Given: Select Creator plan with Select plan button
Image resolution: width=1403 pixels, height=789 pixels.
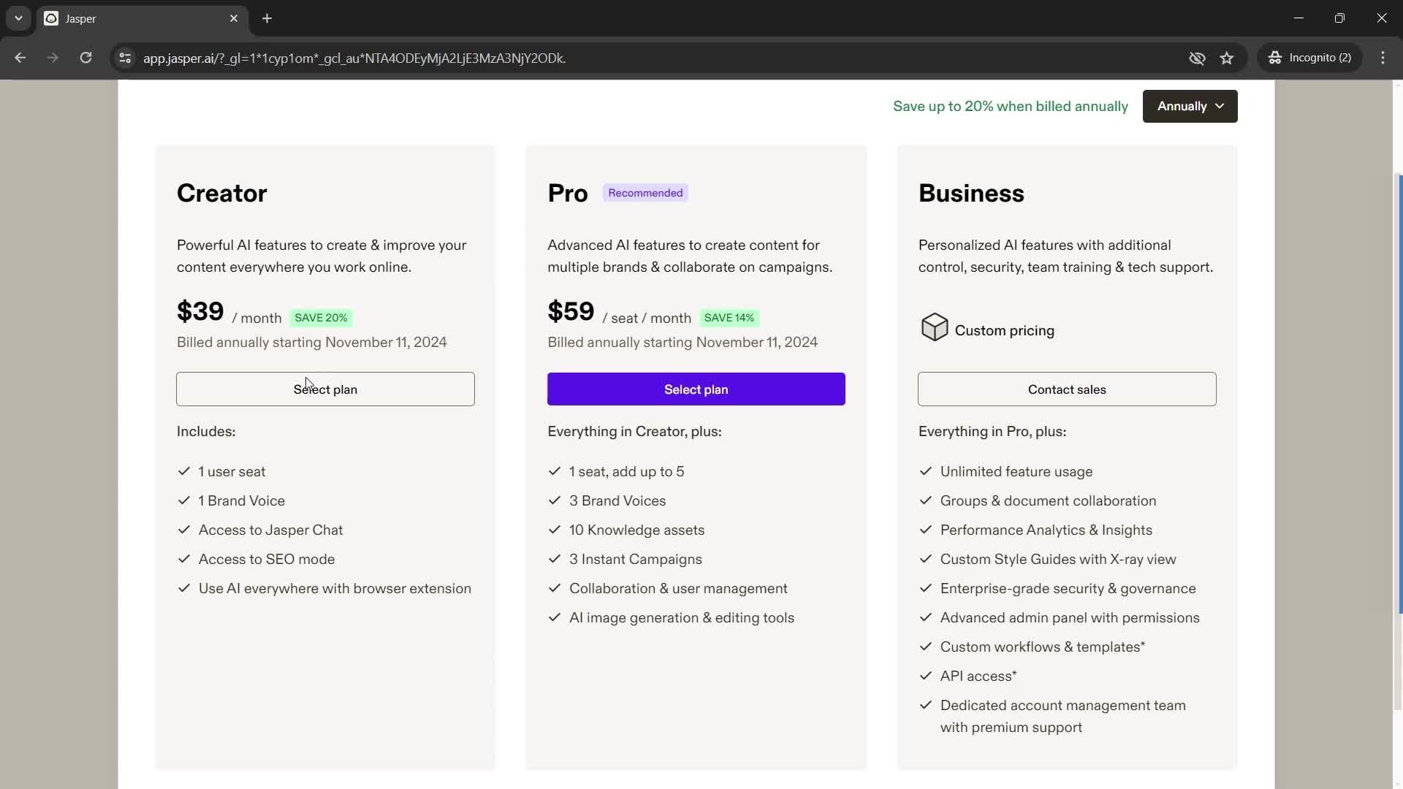Looking at the screenshot, I should click(324, 389).
